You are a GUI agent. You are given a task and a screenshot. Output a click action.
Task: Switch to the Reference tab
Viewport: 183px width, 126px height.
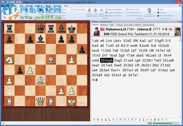(x=104, y=25)
